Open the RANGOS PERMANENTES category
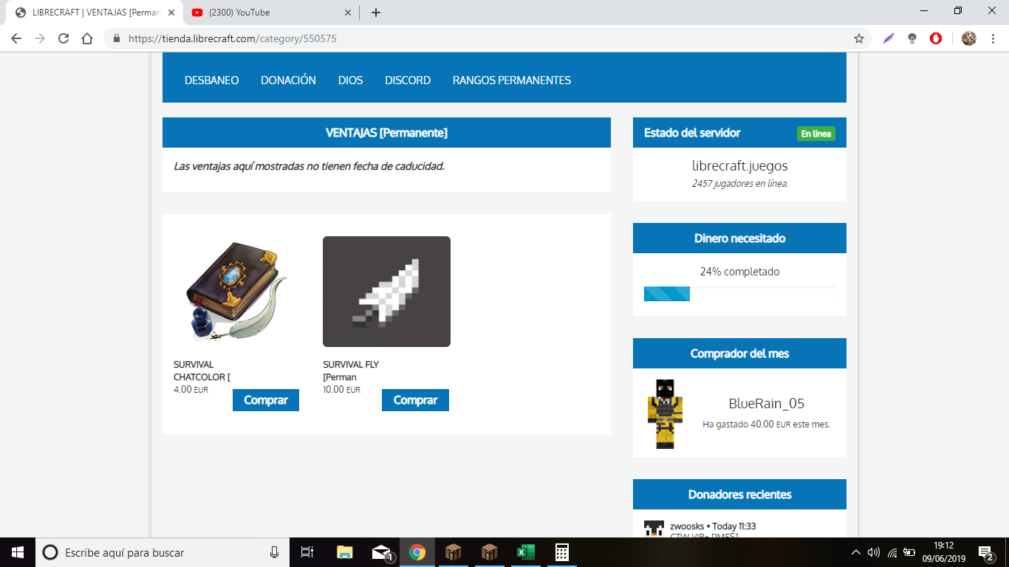The image size is (1009, 567). click(512, 80)
